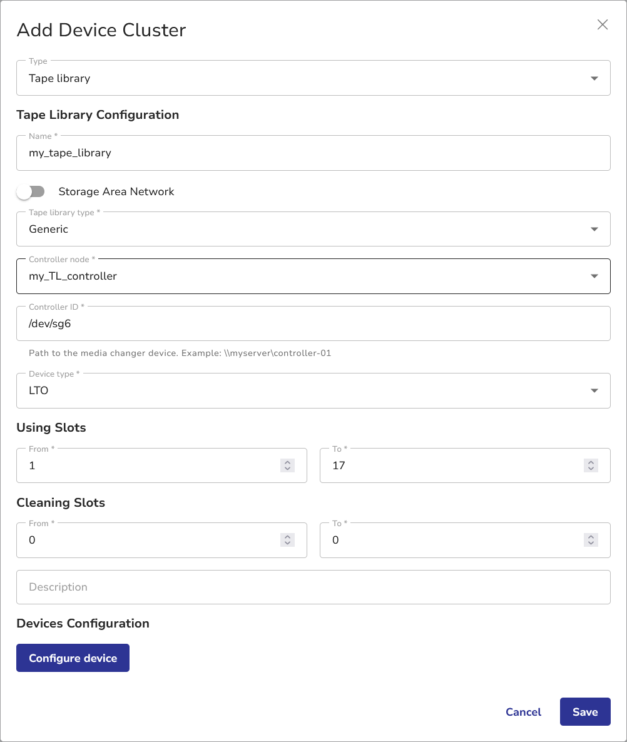Open the Controller node dropdown
The image size is (627, 742).
(313, 276)
